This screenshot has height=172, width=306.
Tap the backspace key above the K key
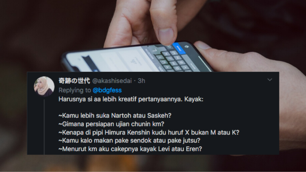(x=169, y=47)
